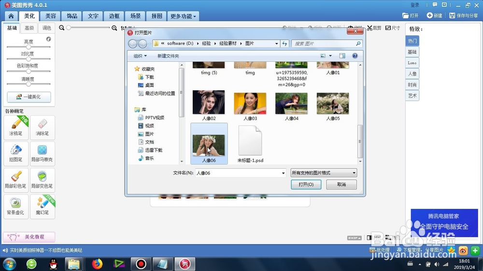
Task: Open the view options dropdown arrow
Action: point(330,55)
